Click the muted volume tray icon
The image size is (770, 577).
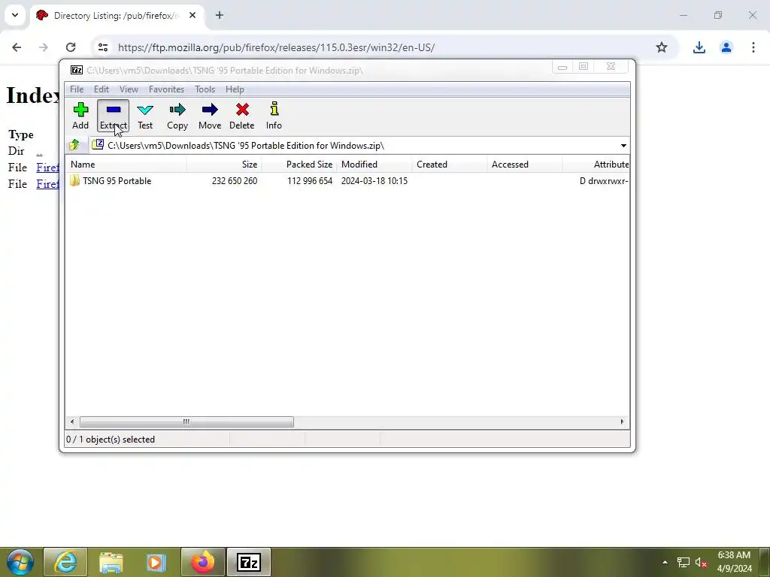click(701, 562)
